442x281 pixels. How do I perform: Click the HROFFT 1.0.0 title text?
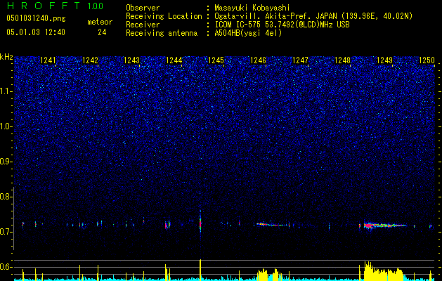[x=55, y=6]
